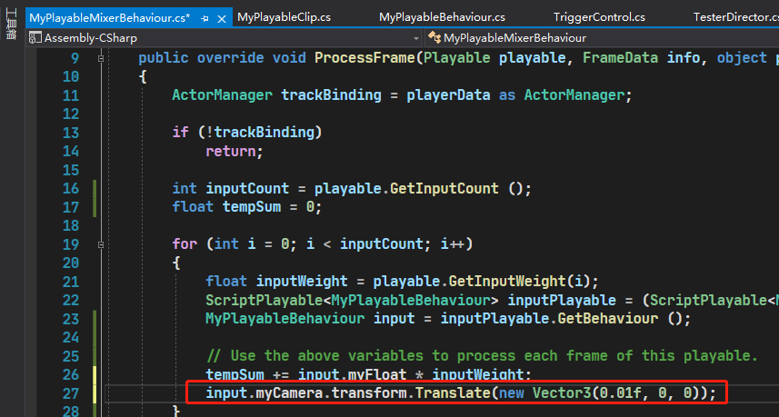Click line number 16 in the margin
779x417 pixels.
coord(71,189)
